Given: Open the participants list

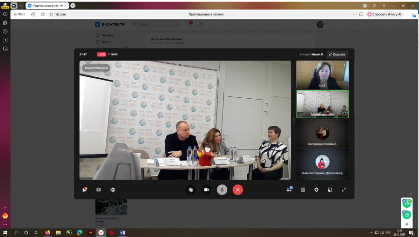Looking at the screenshot, I should point(289,190).
